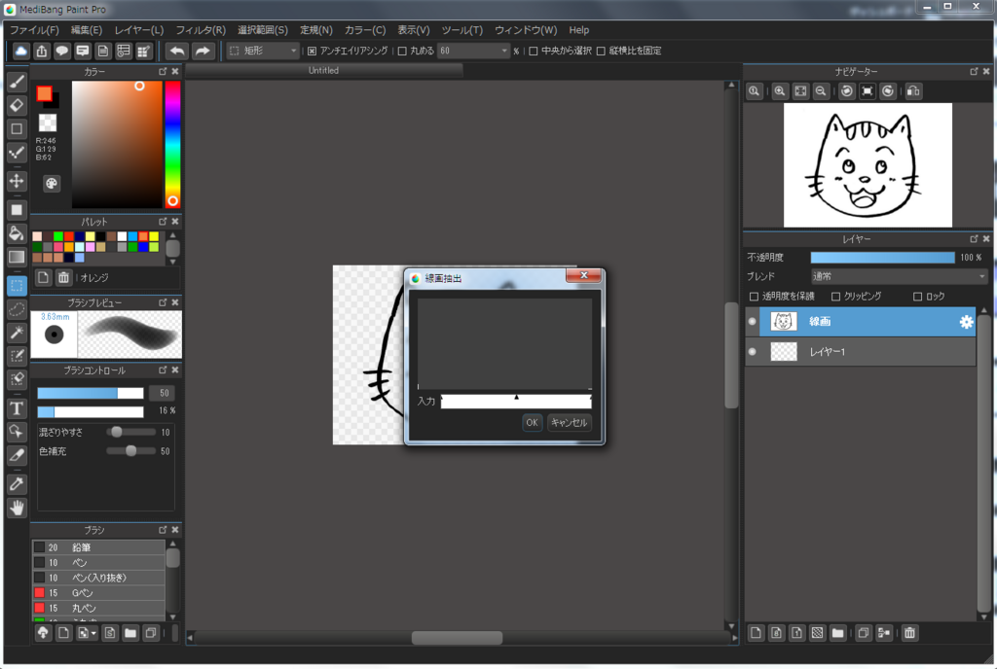Click the cloud save icon
The width and height of the screenshot is (997, 669).
21,51
